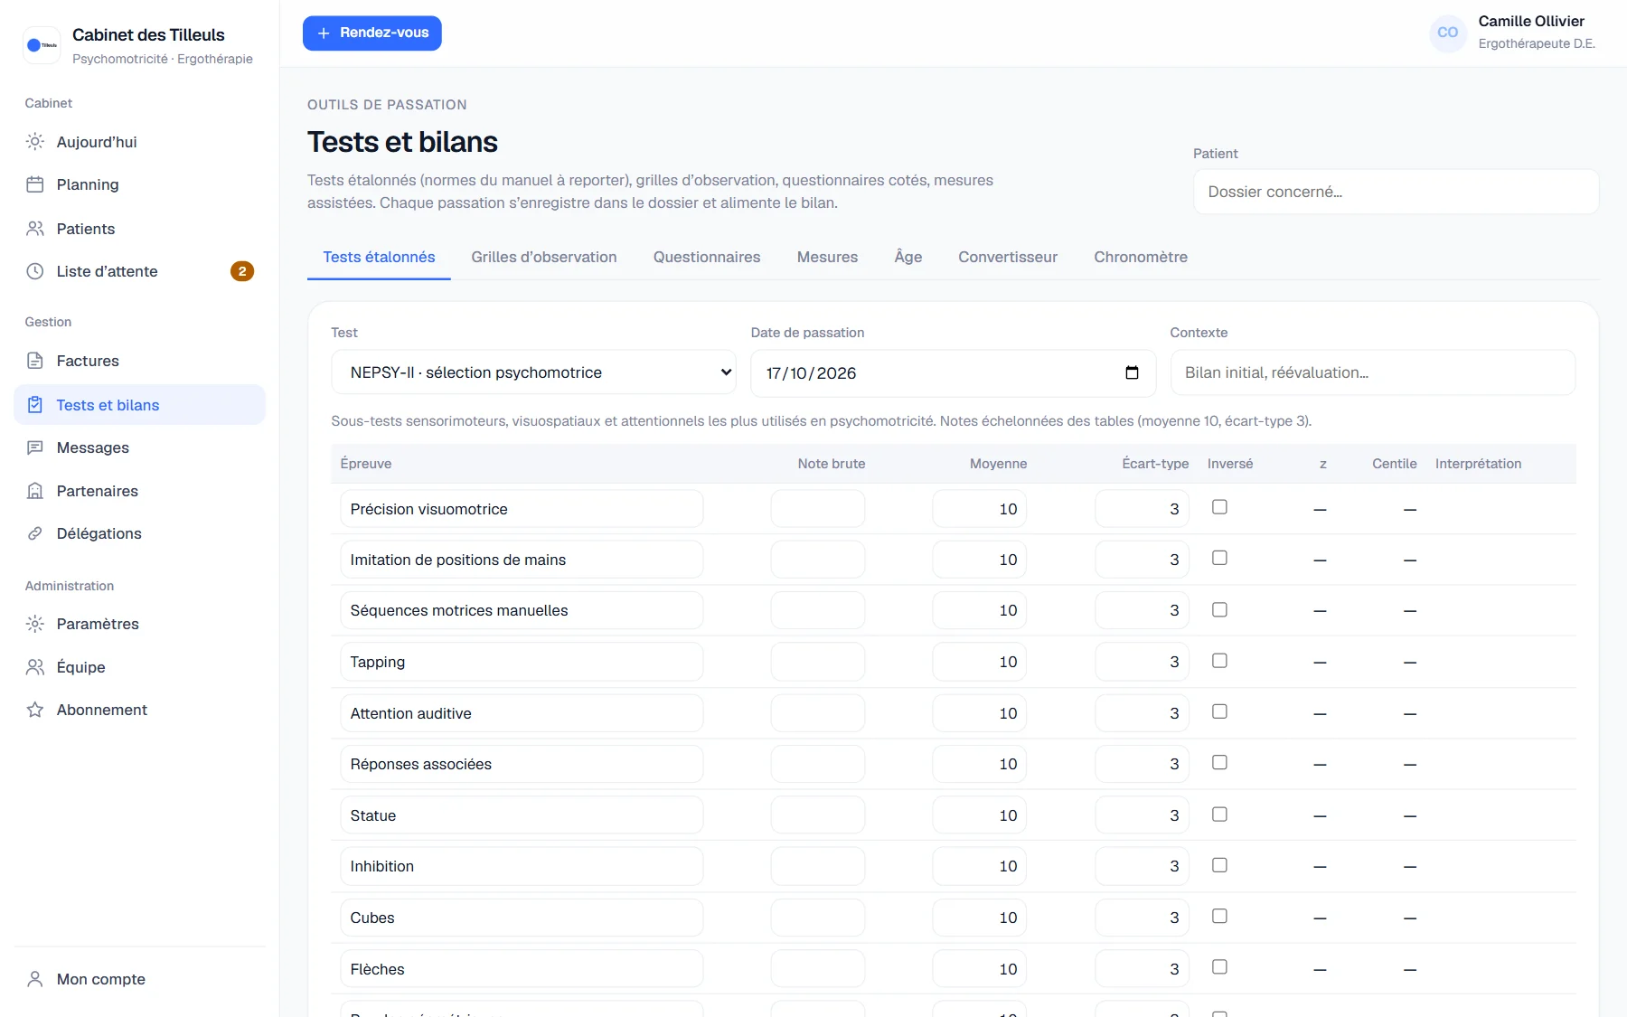Check Inversé for Imitation de positions de mains
Screen dimensions: 1627x1017
tap(1219, 558)
